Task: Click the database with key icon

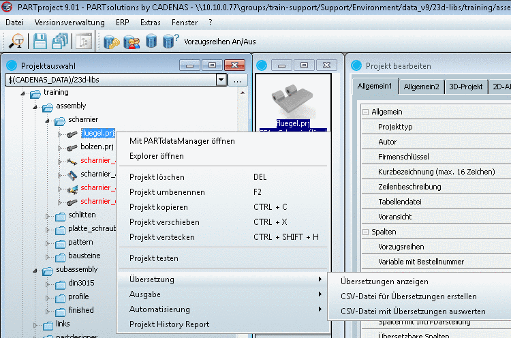Action: (112, 42)
